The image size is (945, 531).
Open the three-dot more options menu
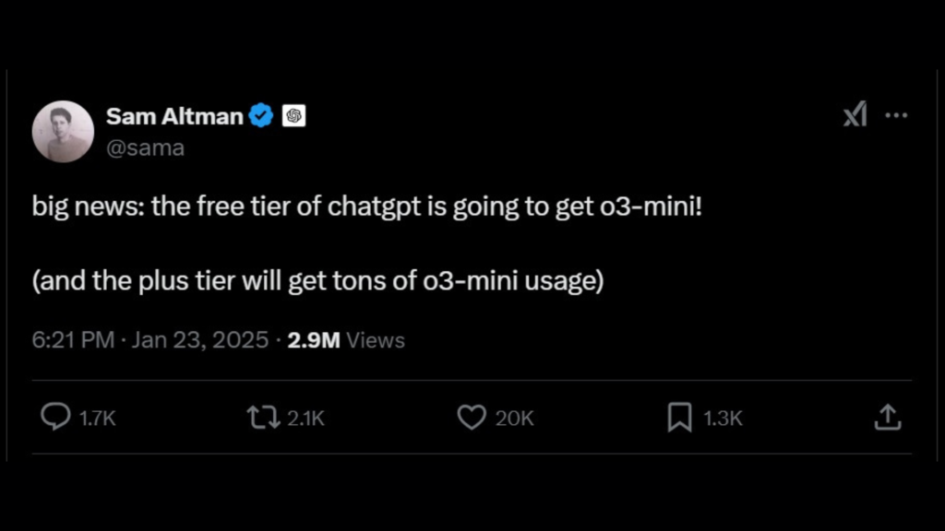click(x=896, y=115)
